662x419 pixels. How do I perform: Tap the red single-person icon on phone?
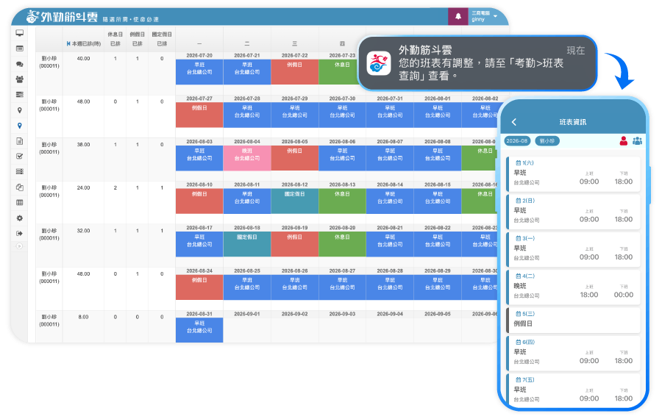click(623, 141)
